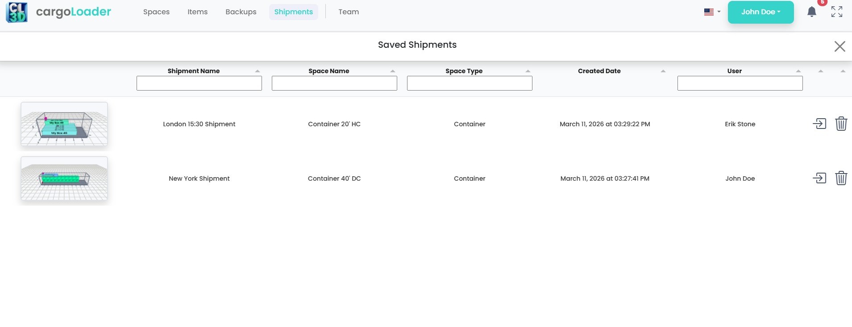Close the Saved Shipments panel
Image resolution: width=852 pixels, height=327 pixels.
[840, 46]
